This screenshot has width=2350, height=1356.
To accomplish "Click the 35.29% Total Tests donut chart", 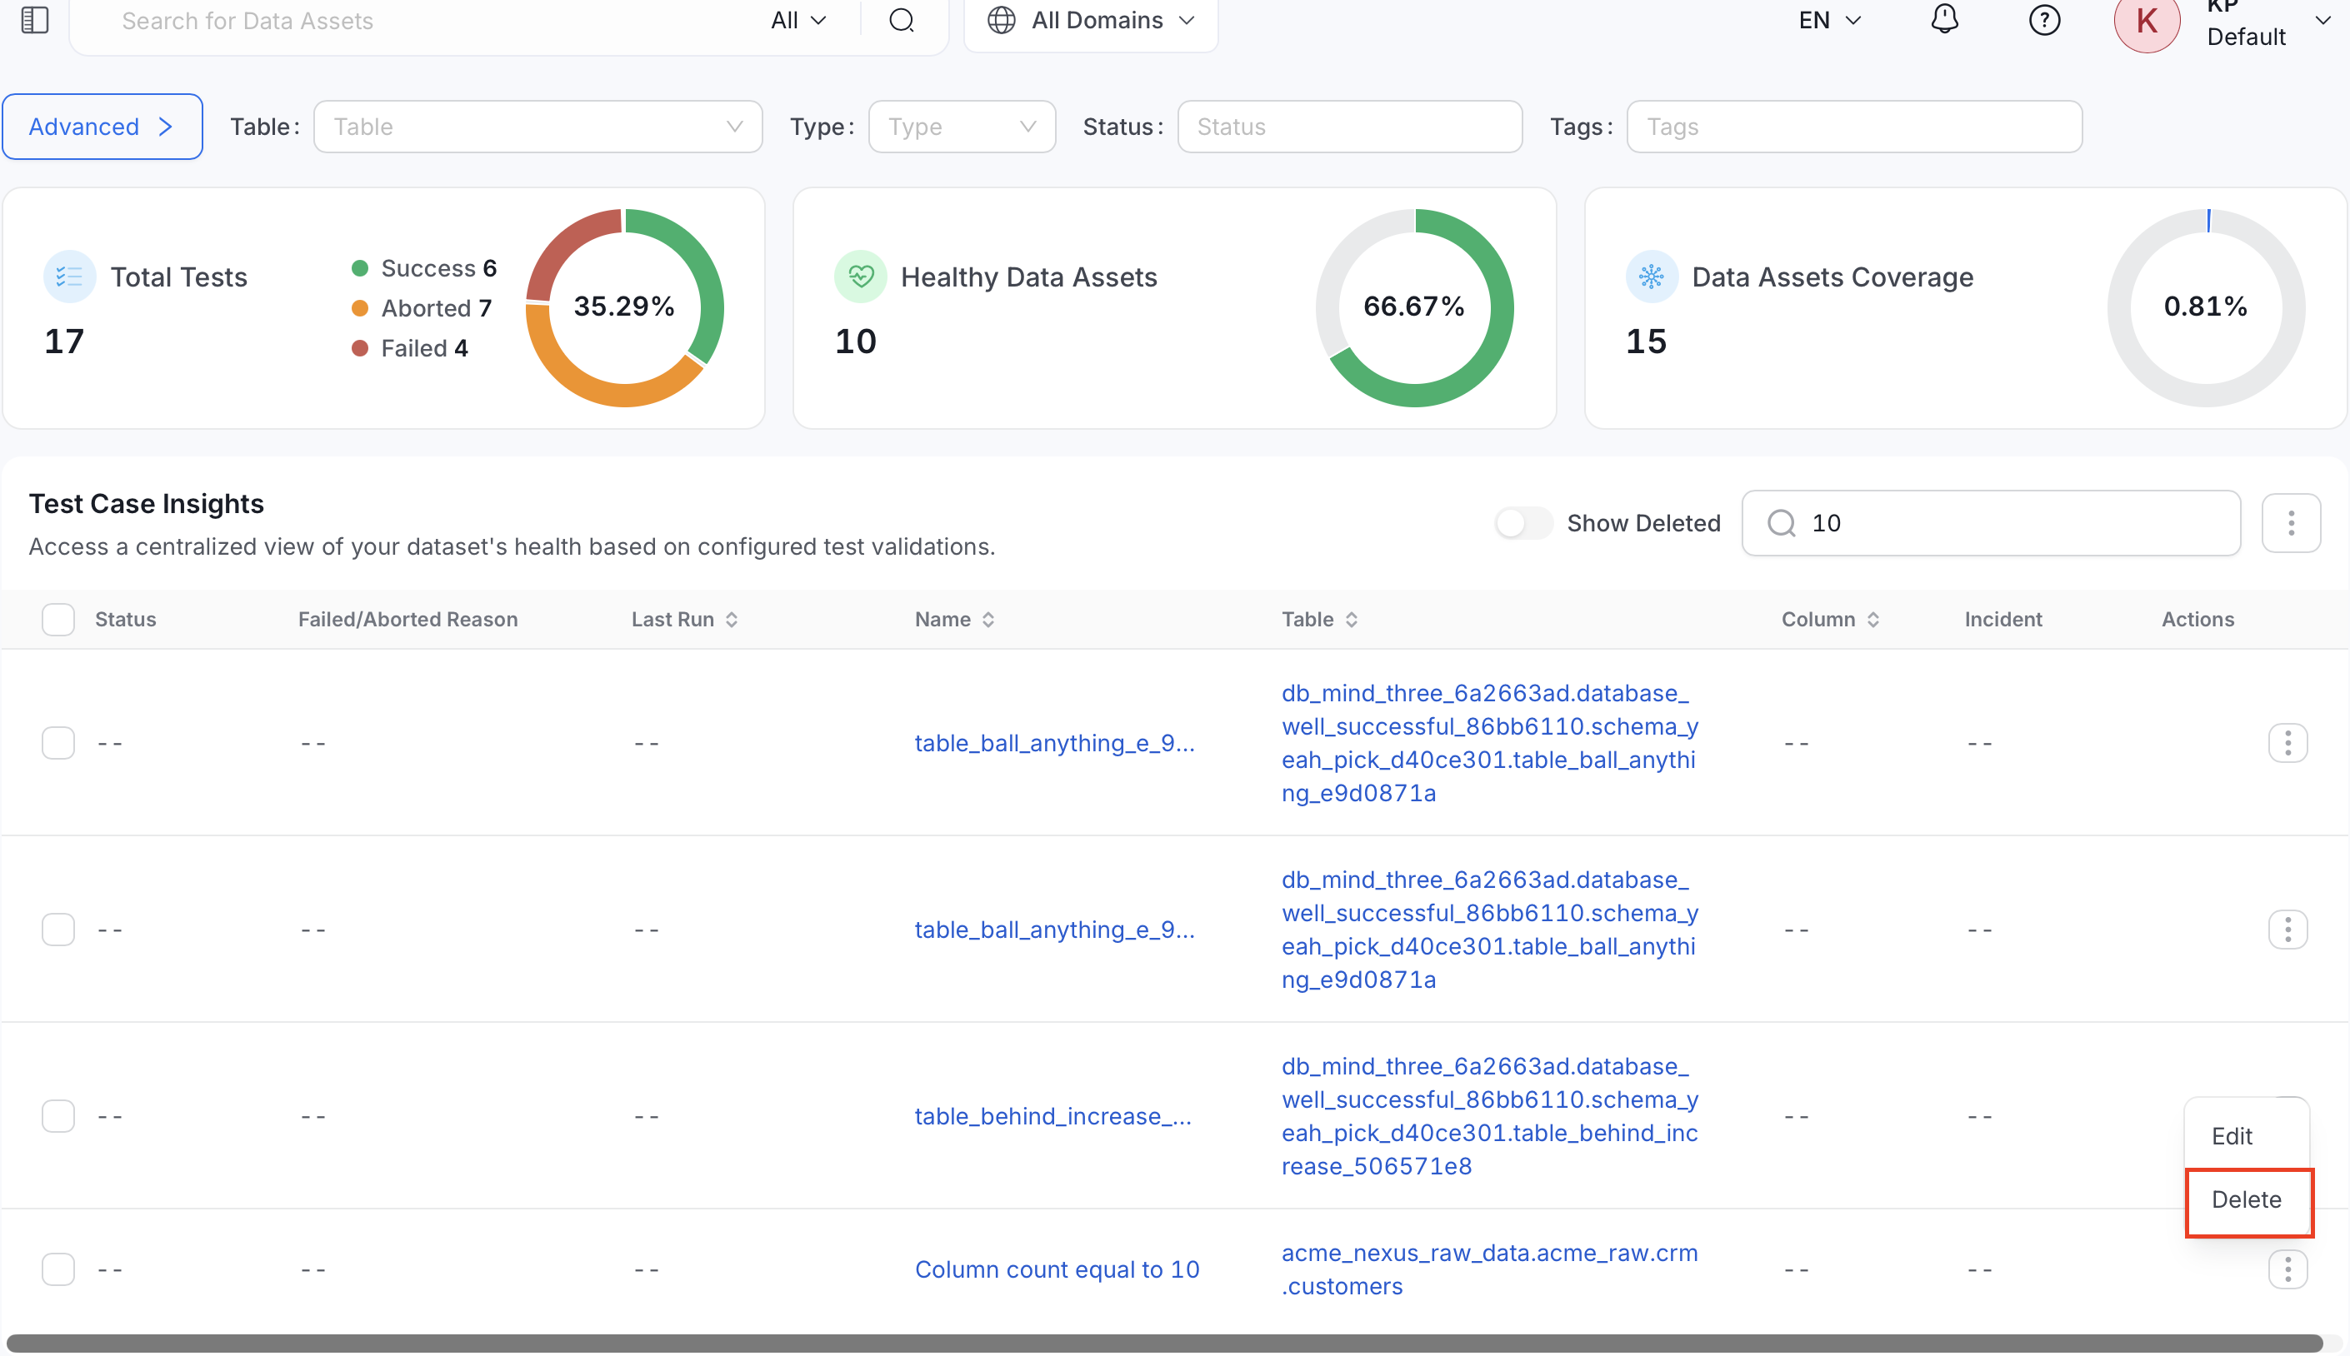I will tap(623, 307).
